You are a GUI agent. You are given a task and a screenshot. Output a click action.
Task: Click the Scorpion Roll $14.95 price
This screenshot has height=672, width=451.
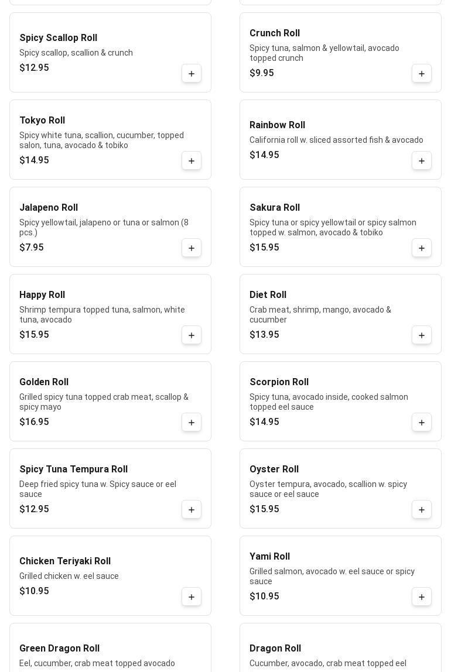pos(264,422)
